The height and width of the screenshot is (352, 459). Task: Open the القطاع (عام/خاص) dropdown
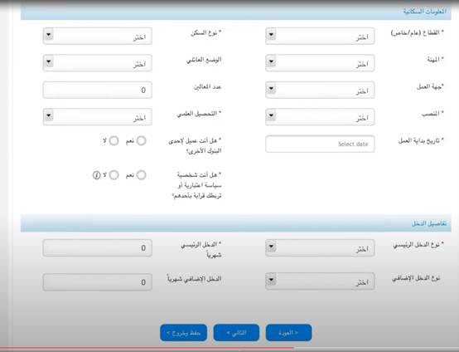320,36
